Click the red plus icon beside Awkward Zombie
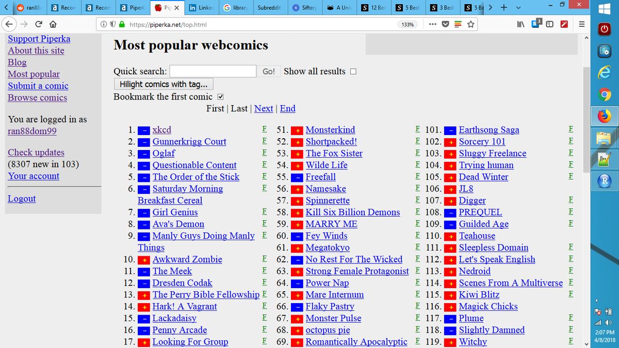This screenshot has width=619, height=348. point(144,260)
